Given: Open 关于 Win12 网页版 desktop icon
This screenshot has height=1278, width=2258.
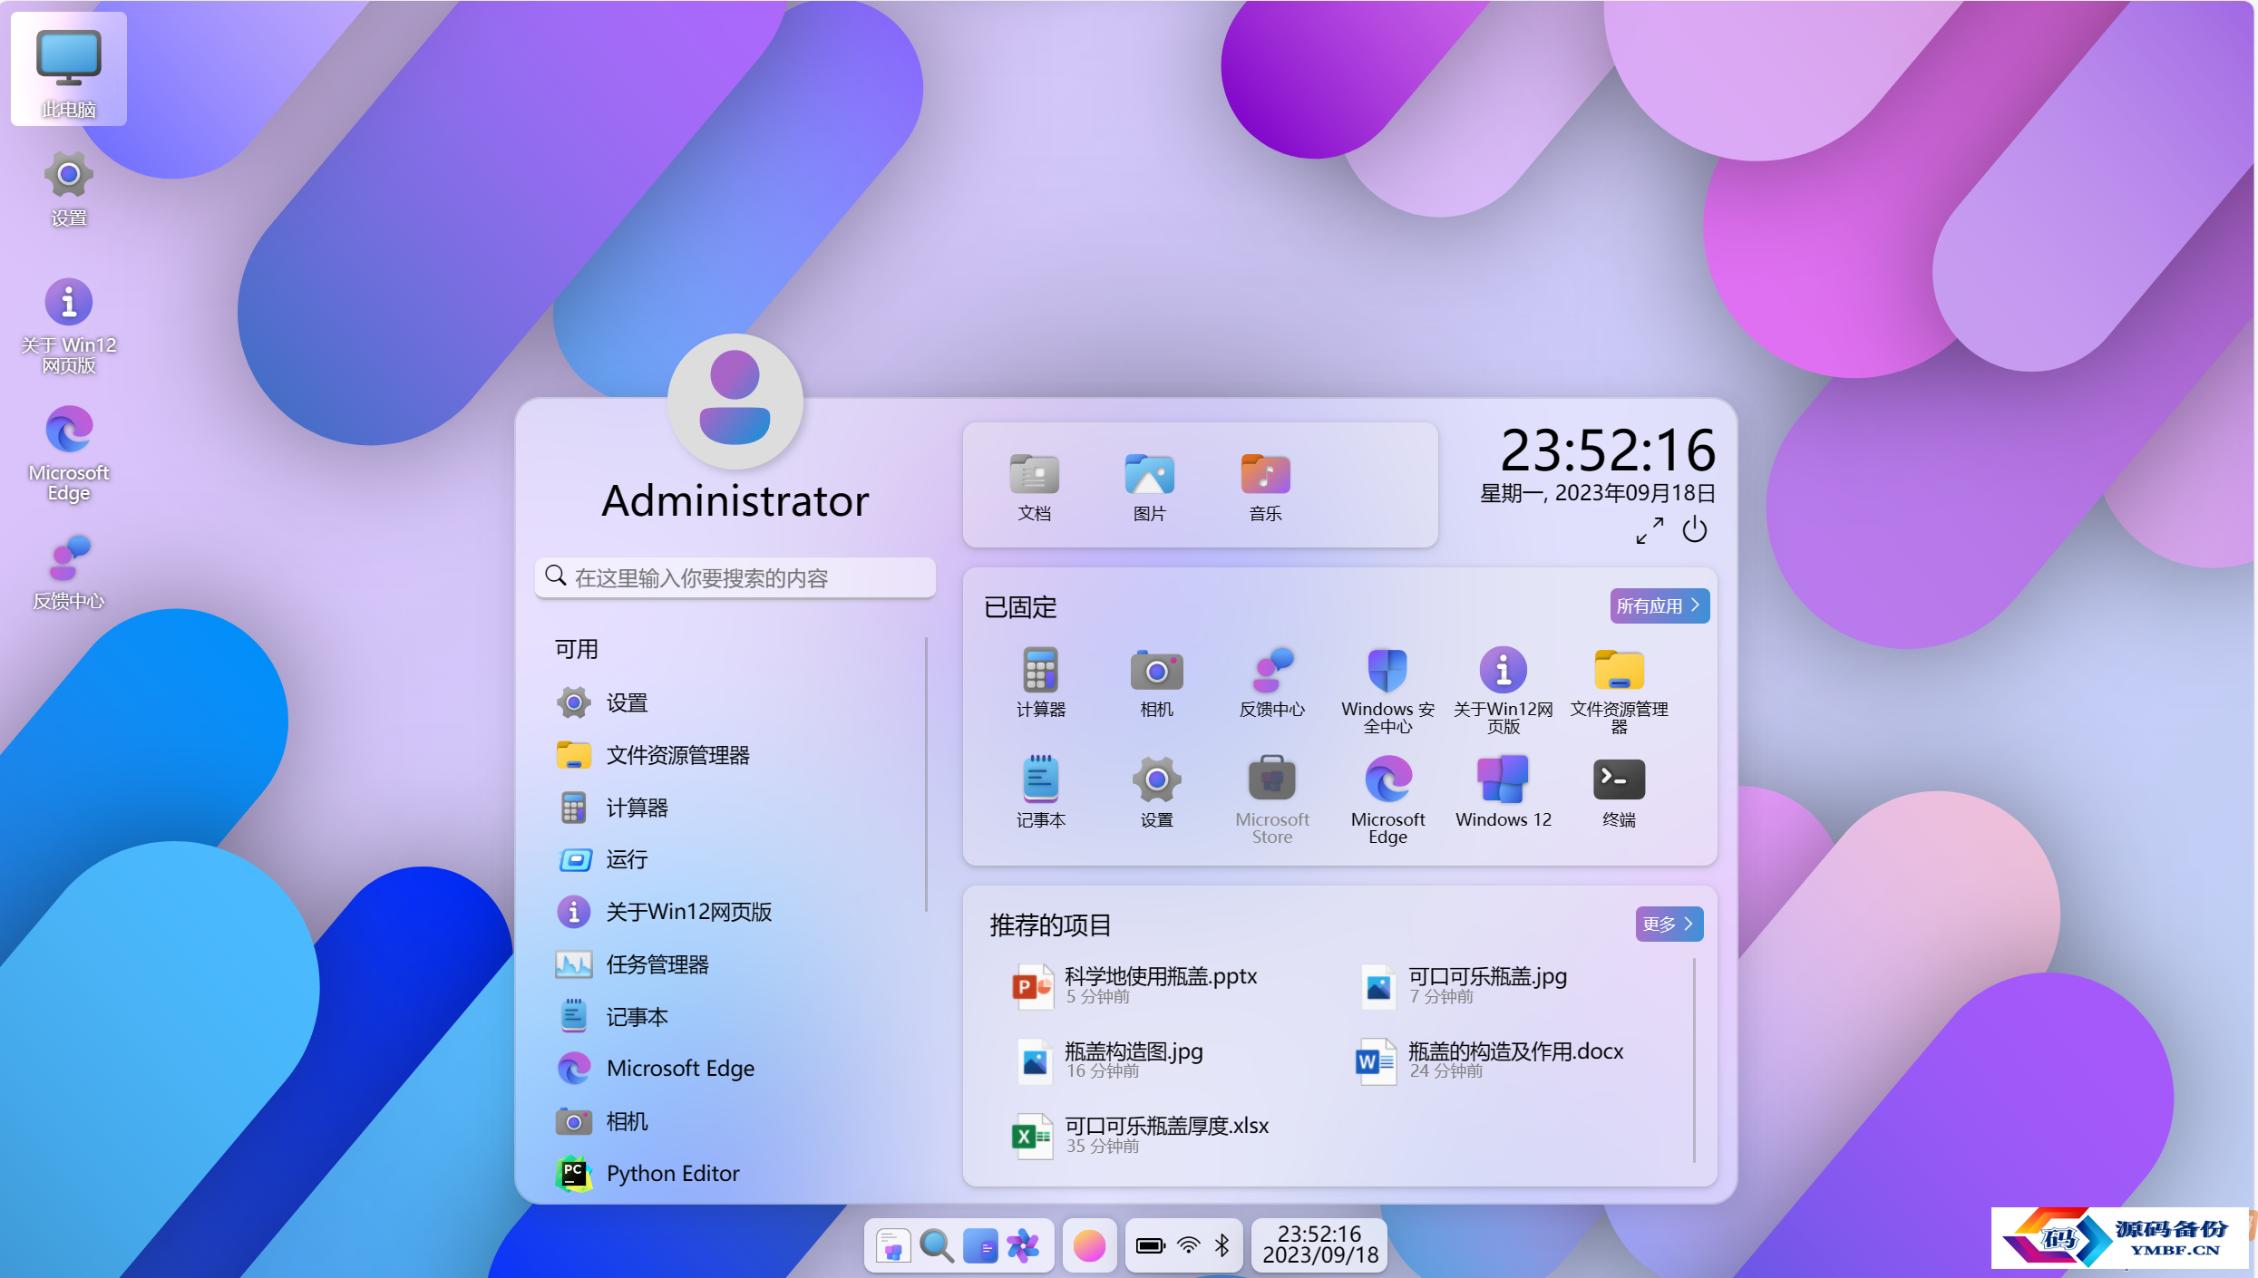Looking at the screenshot, I should point(69,325).
